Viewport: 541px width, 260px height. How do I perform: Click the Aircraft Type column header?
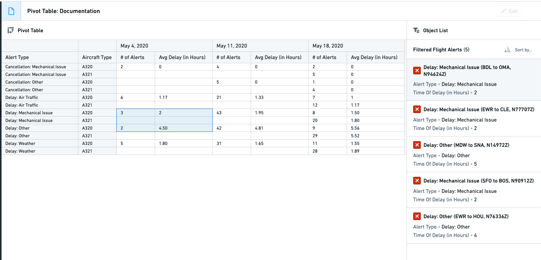pyautogui.click(x=97, y=57)
